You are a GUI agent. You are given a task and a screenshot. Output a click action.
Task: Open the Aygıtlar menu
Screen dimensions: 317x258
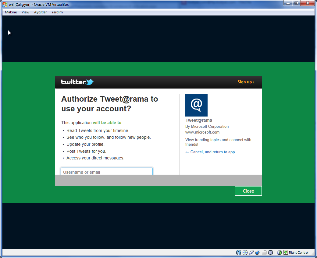tap(41, 12)
